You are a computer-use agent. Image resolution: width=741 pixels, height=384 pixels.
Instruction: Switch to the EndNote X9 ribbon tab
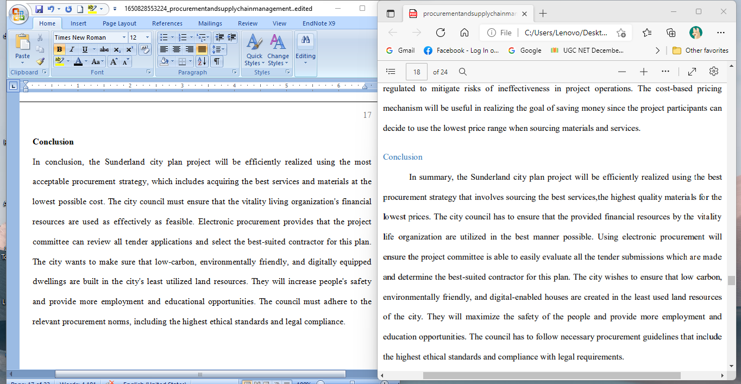[x=319, y=23]
